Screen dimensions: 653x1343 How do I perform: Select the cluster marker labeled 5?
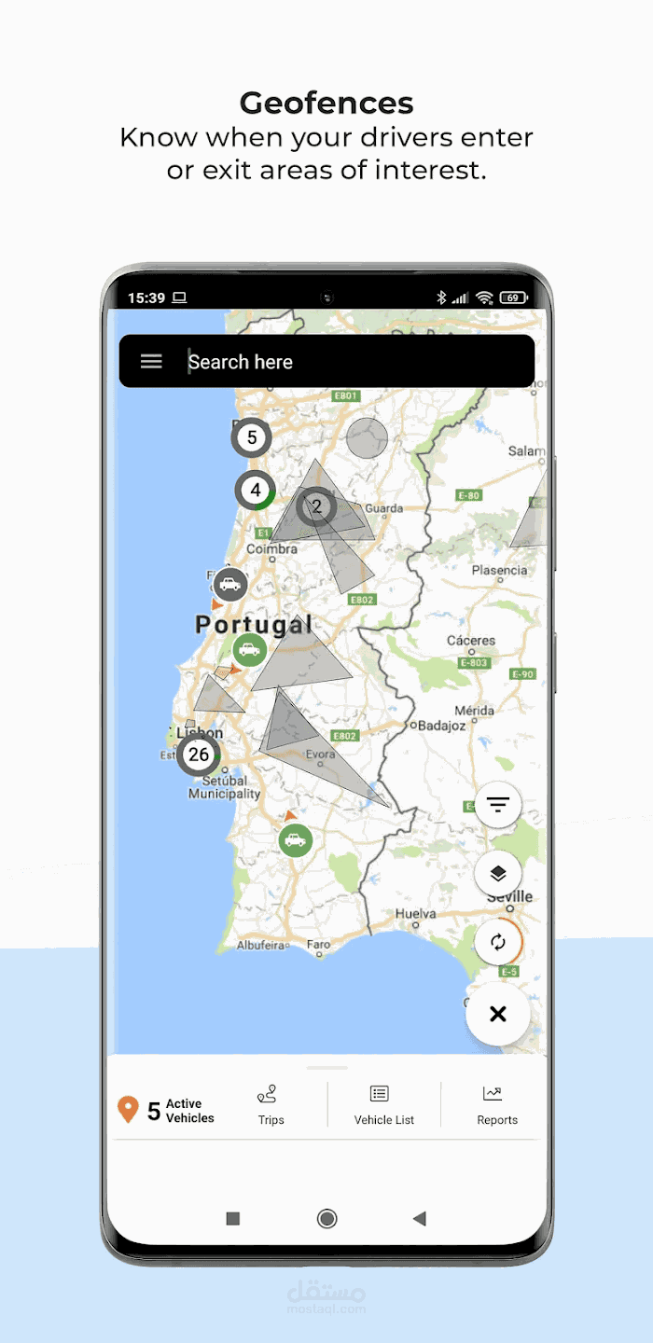(251, 437)
